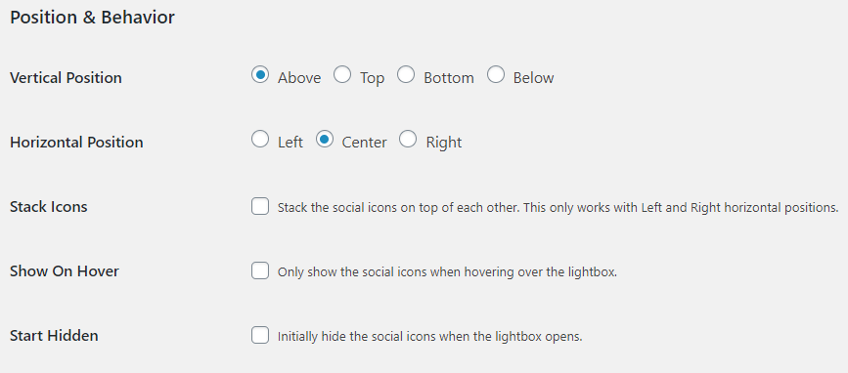
Task: Enable the Stack Icons checkbox
Action: 260,206
